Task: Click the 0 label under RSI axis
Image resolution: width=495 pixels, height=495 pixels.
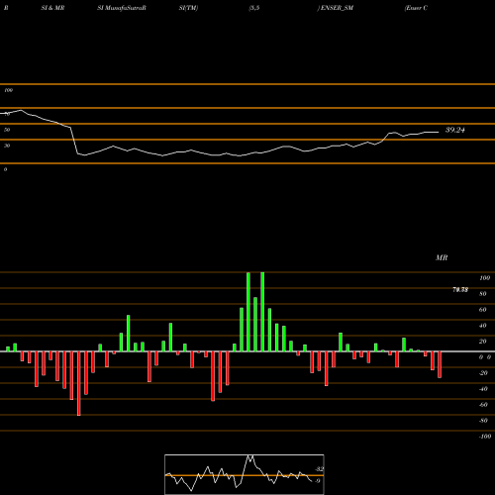Action: click(x=5, y=169)
